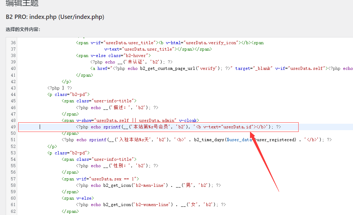Click line number 53 in the gutter
Viewport: 353px width, 215px height.
click(x=13, y=153)
